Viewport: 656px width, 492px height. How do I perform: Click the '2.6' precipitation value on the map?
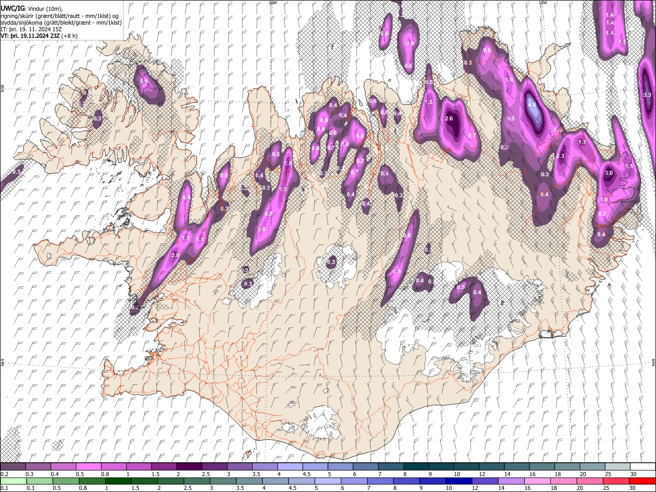tap(449, 119)
